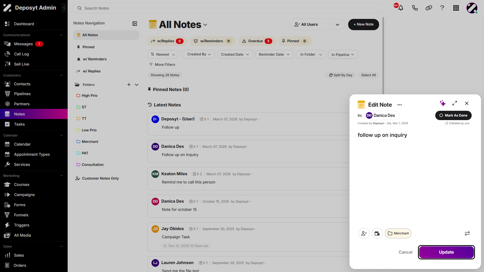Screen dimensions: 484x272
Task: Open the Newest sort dropdown
Action: coord(163,54)
